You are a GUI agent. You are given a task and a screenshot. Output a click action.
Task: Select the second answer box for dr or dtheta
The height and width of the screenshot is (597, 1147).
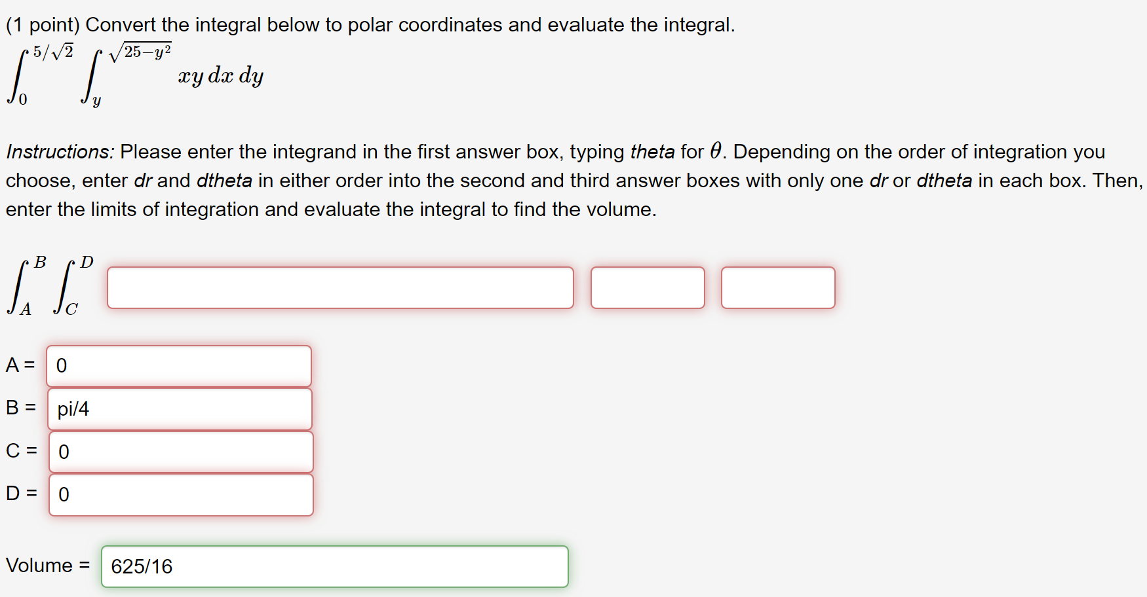tap(648, 287)
